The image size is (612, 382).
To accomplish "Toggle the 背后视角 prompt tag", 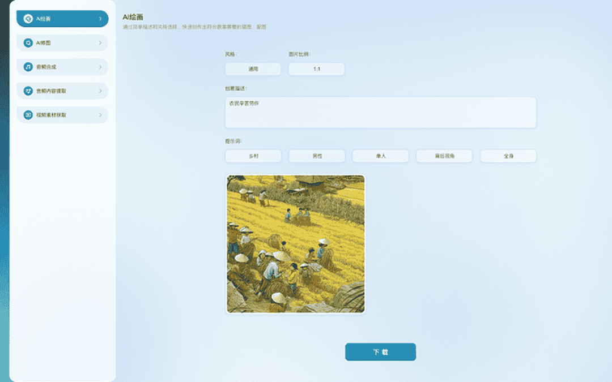I will pos(445,156).
